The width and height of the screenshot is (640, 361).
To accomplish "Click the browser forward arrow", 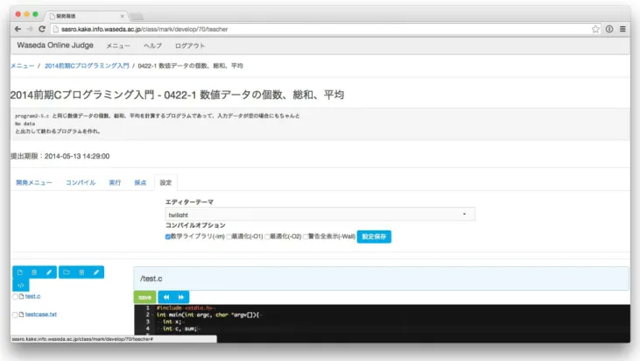I will tap(30, 29).
